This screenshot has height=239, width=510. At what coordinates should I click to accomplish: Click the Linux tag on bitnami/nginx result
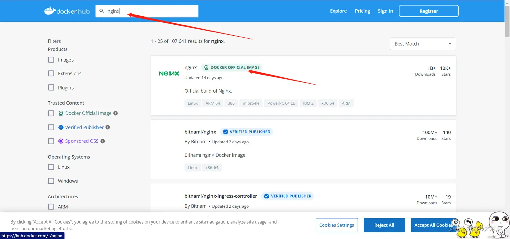[193, 168]
